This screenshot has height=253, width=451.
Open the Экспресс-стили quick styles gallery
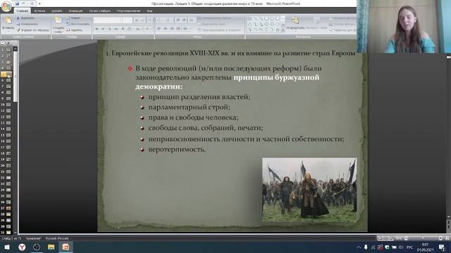tap(316, 23)
